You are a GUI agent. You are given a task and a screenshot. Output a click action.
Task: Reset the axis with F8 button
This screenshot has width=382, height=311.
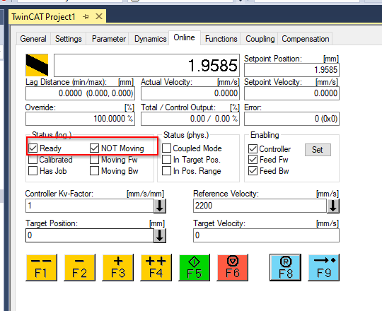point(285,267)
